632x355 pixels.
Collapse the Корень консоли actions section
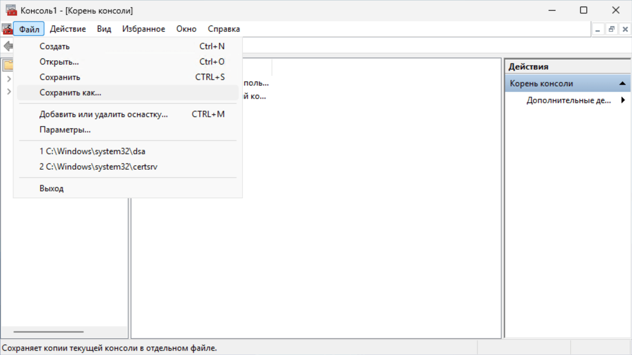622,84
